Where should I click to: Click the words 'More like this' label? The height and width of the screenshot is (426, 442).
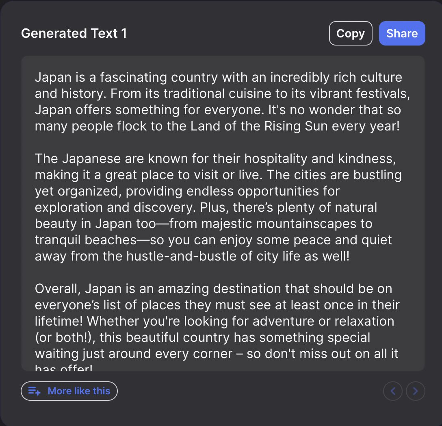[x=79, y=391]
